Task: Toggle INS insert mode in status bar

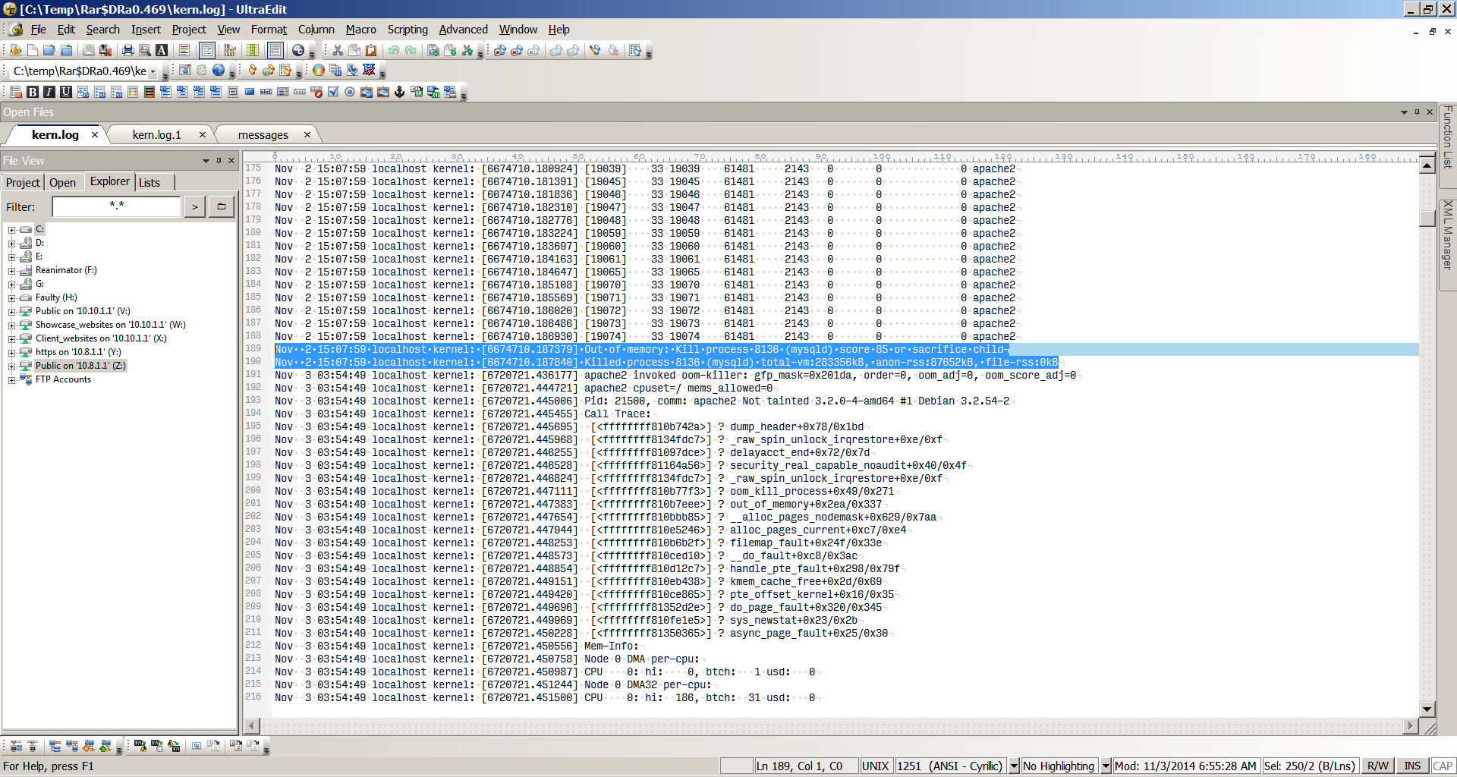Action: point(1412,766)
